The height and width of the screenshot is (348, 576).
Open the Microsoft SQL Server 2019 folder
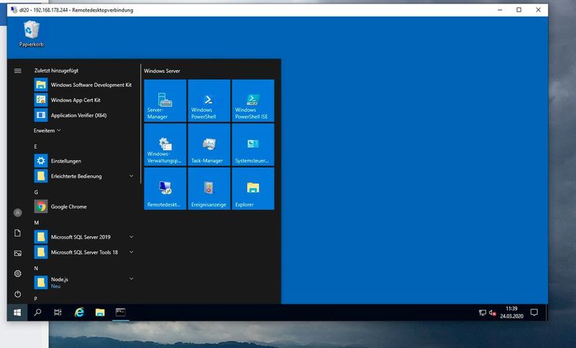pos(84,237)
